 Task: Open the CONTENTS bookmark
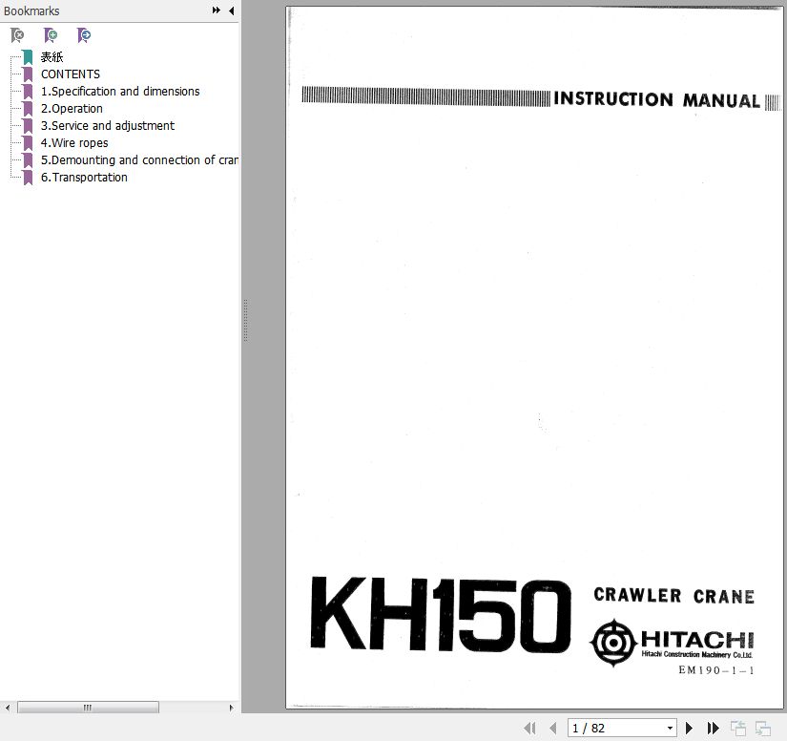(x=71, y=74)
